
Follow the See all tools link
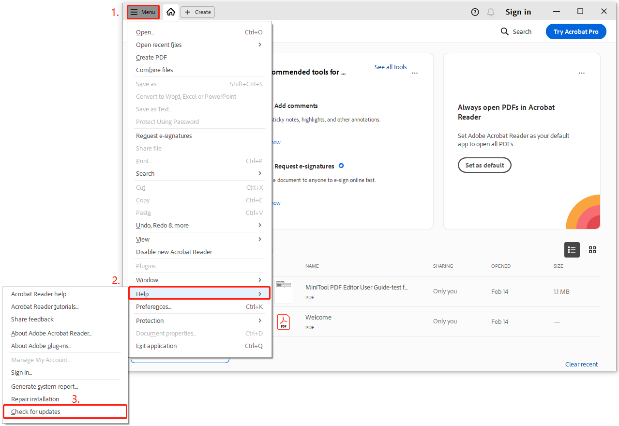[391, 67]
